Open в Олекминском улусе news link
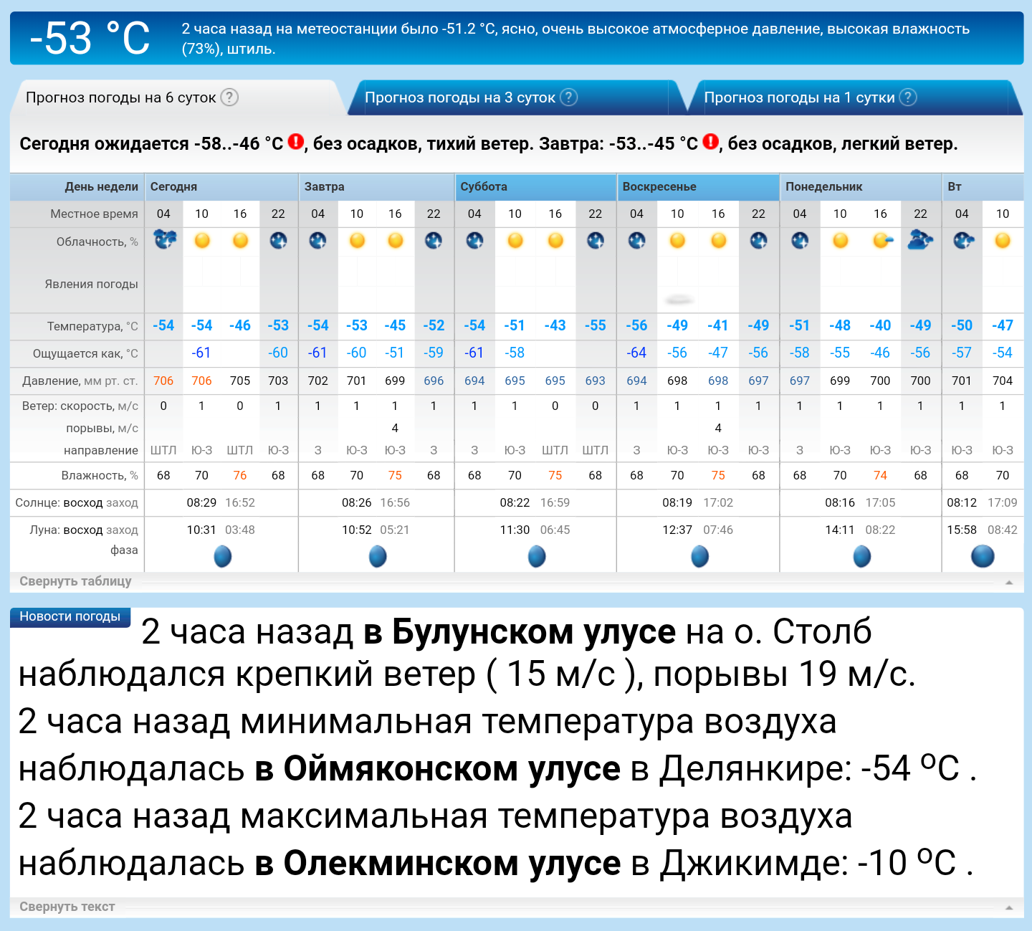The image size is (1032, 931). 438,863
